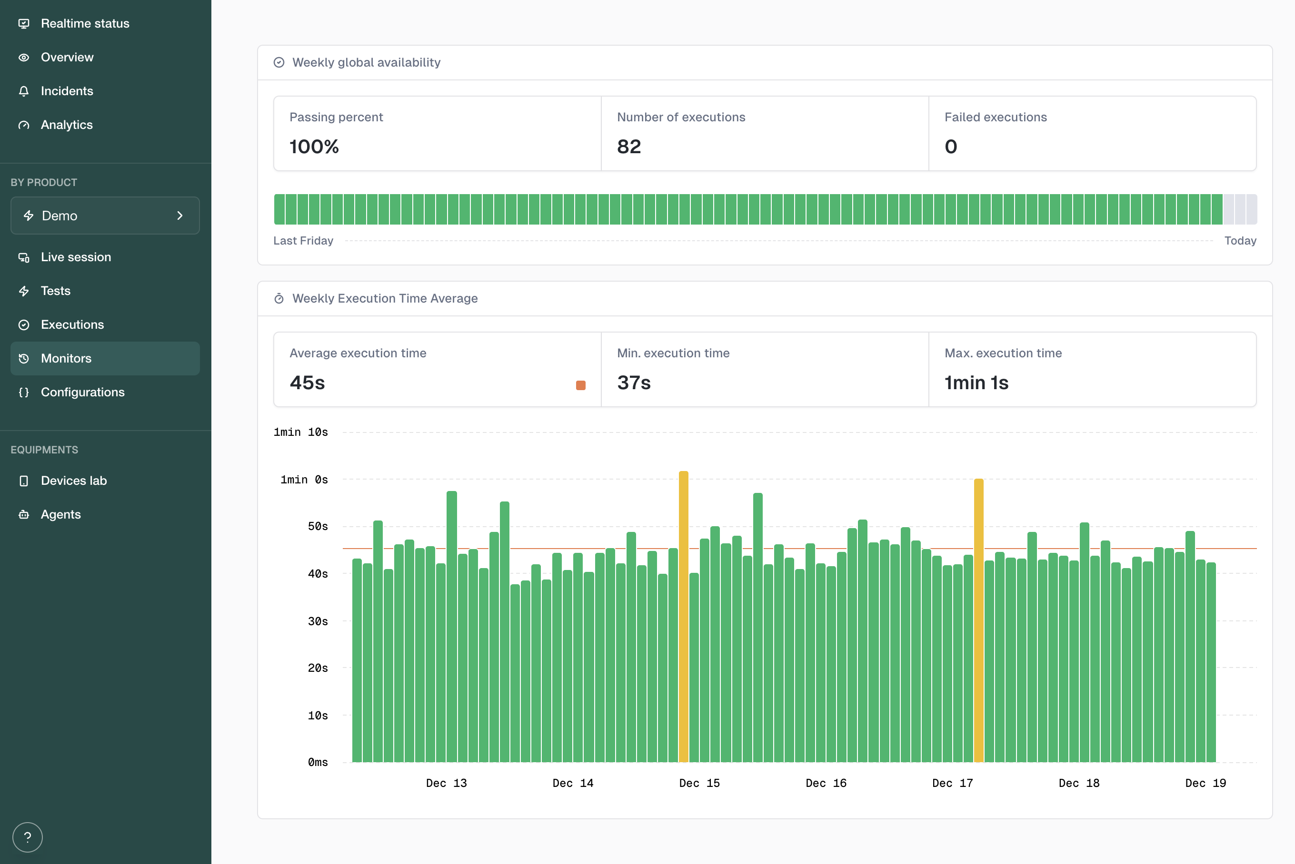Open the Tests menu item

56,291
